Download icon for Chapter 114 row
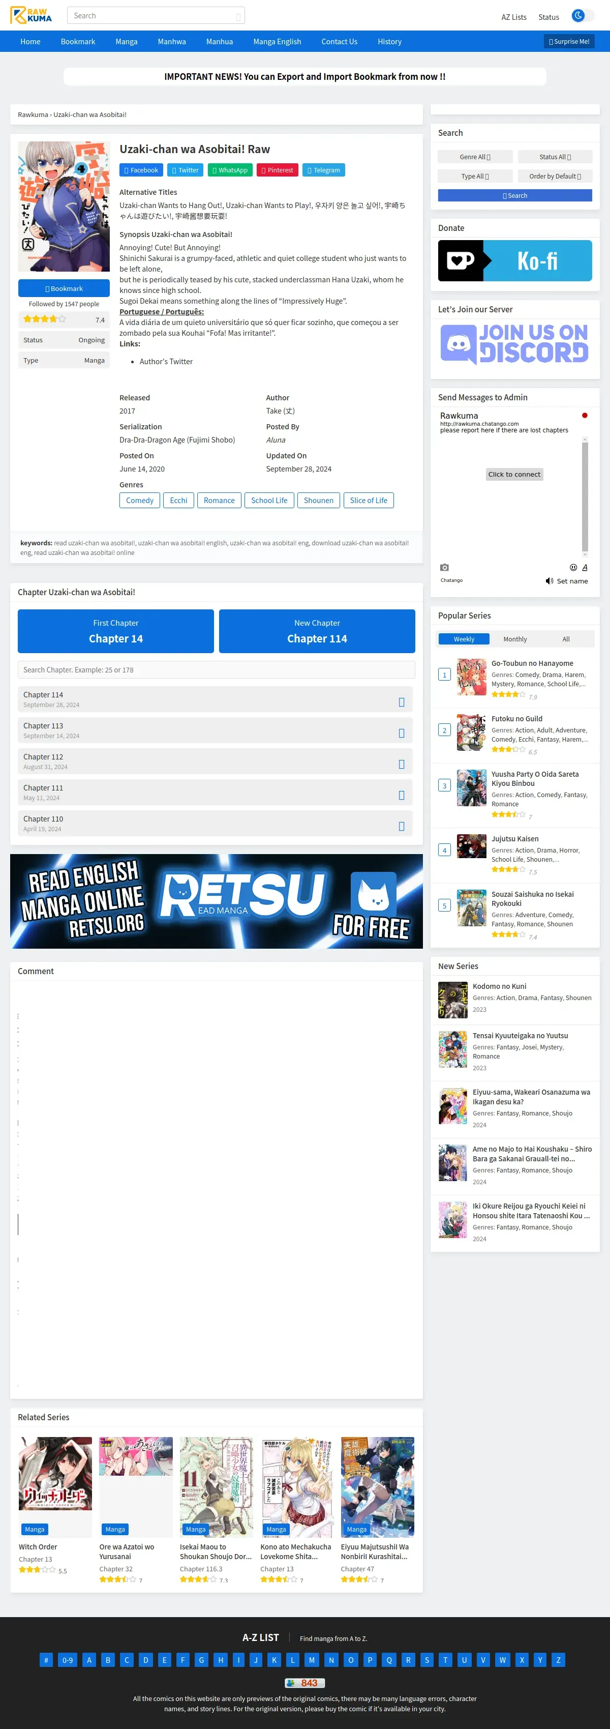610x1729 pixels. (x=401, y=703)
